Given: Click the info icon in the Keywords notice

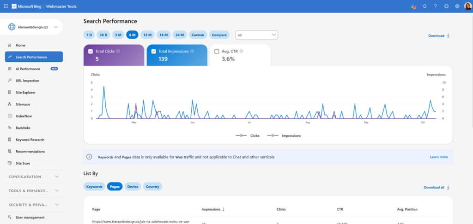Looking at the screenshot, I should (89, 157).
